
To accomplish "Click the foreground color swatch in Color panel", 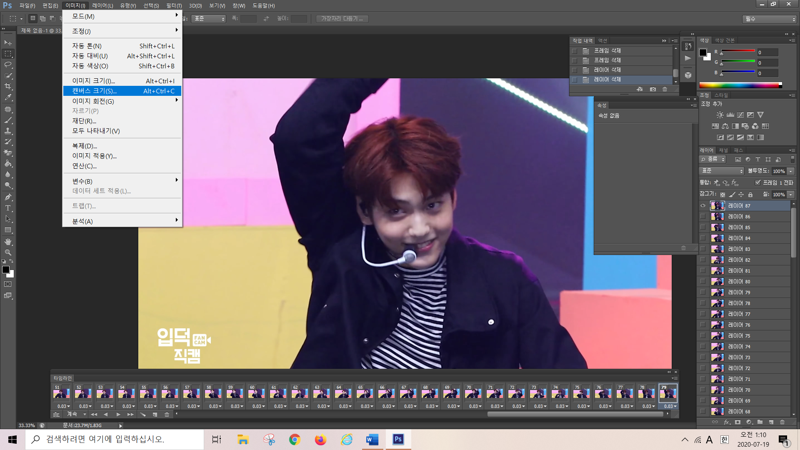I will [703, 52].
